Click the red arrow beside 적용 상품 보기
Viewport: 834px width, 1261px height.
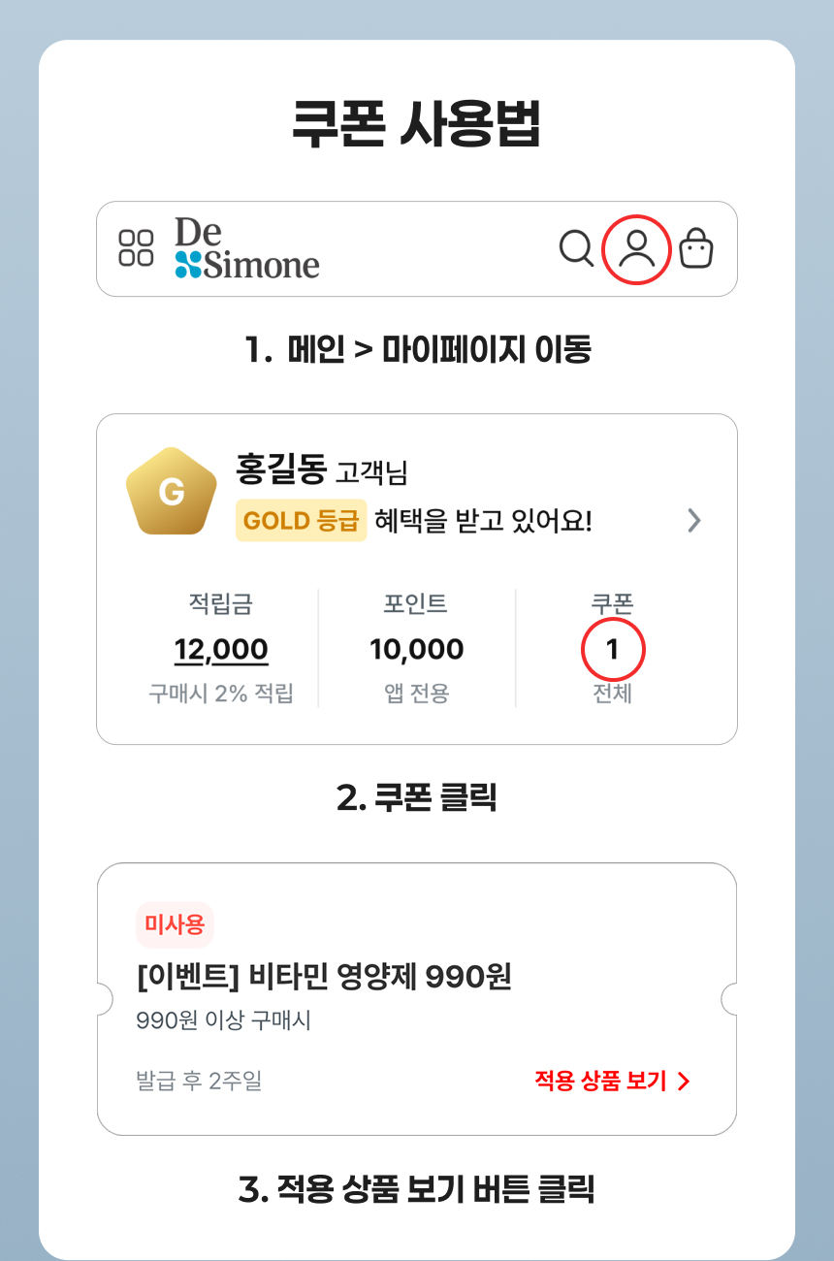(684, 1082)
